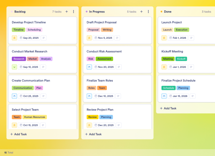215x156 pixels.
Task: Open the Dec 10, 2025 date picker
Action: coord(104,96)
